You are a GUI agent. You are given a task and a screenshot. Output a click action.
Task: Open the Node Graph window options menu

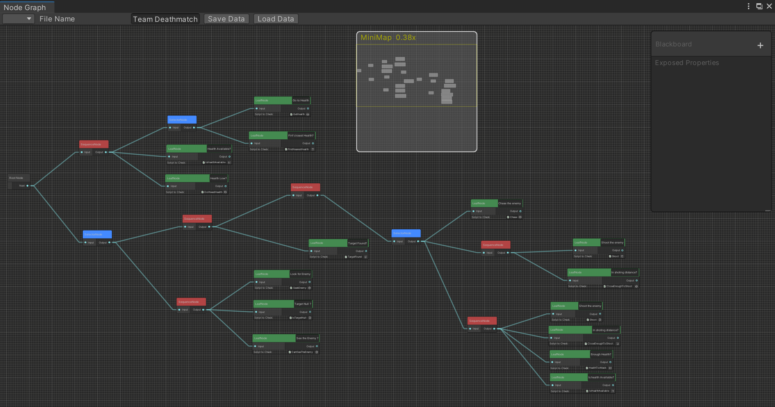pos(748,6)
